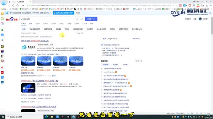This screenshot has width=213, height=119.
Task: Open the CapCut icon on the taskbar
Action: coord(68,117)
